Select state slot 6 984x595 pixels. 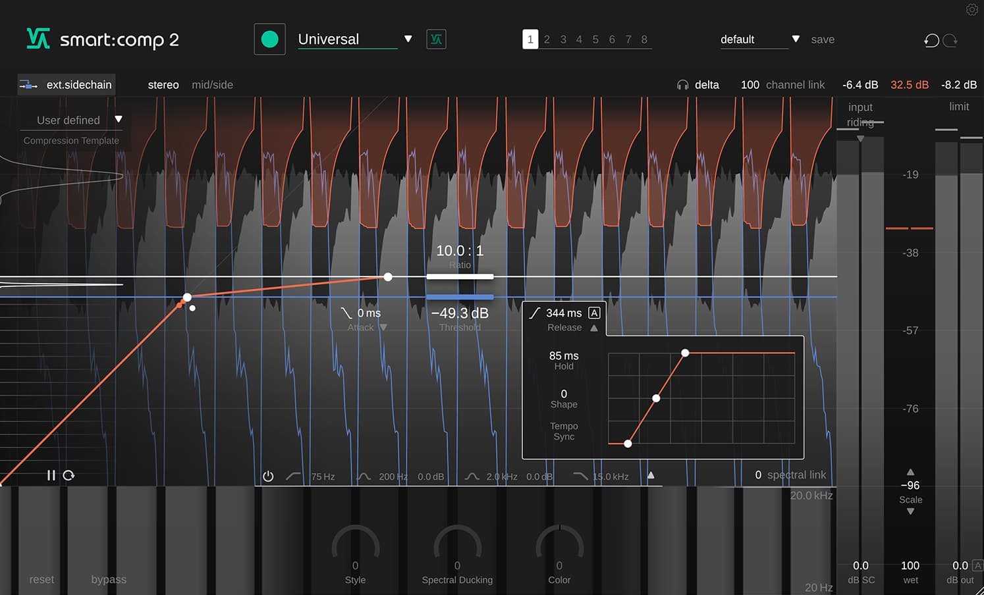(612, 39)
